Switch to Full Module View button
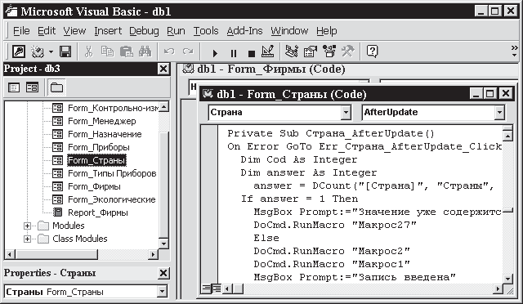 pyautogui.click(x=217, y=288)
